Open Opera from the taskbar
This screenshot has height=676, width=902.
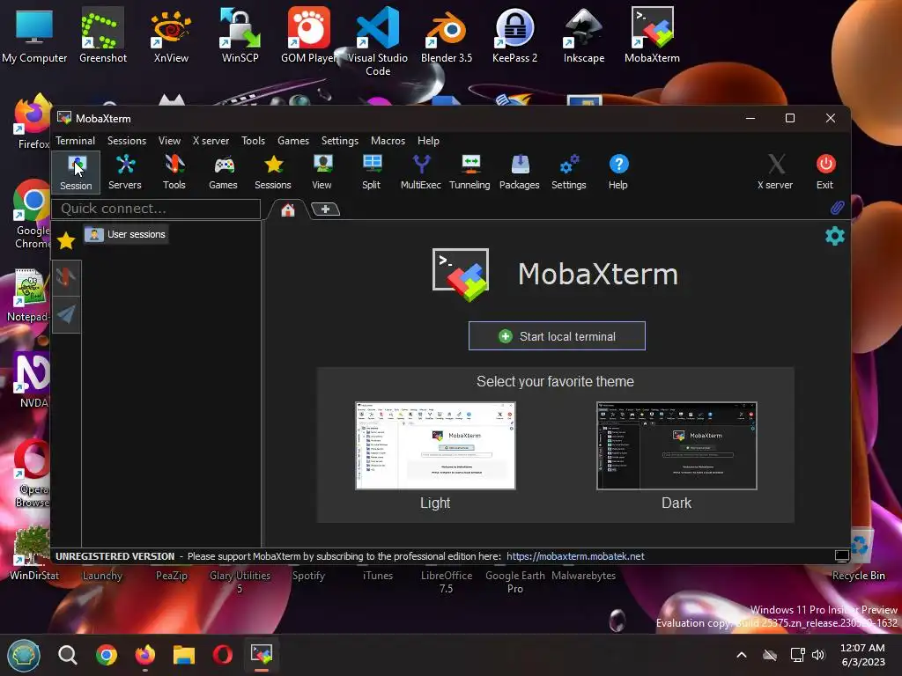pos(223,655)
